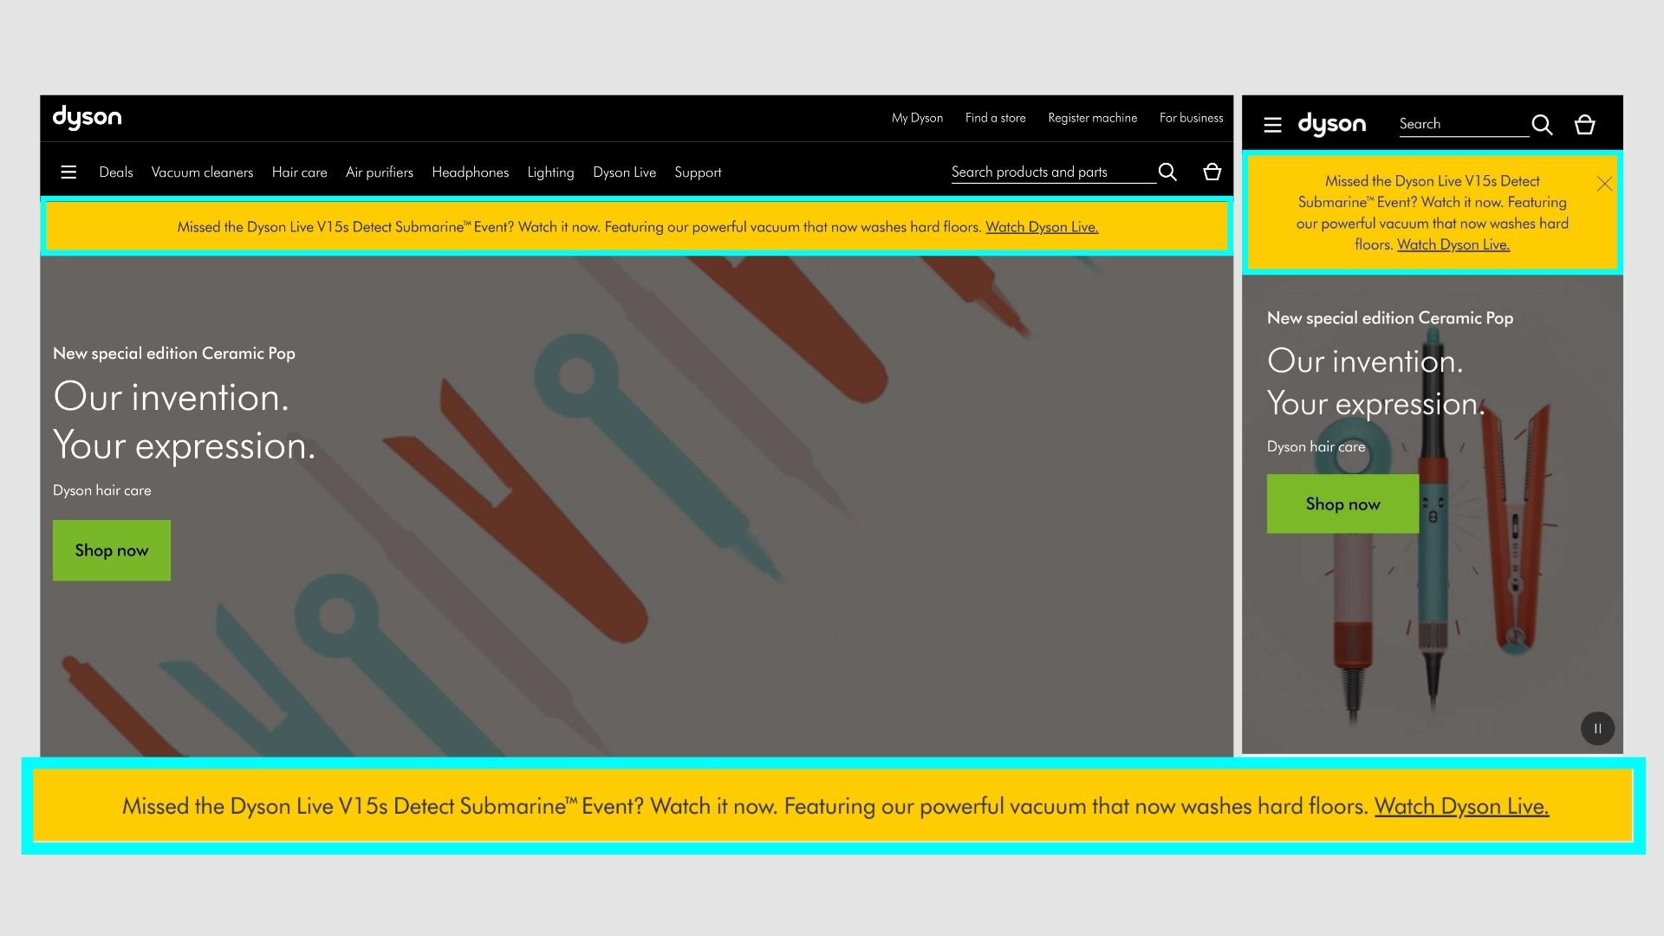Open the Deals menu item
The height and width of the screenshot is (936, 1664).
116,172
